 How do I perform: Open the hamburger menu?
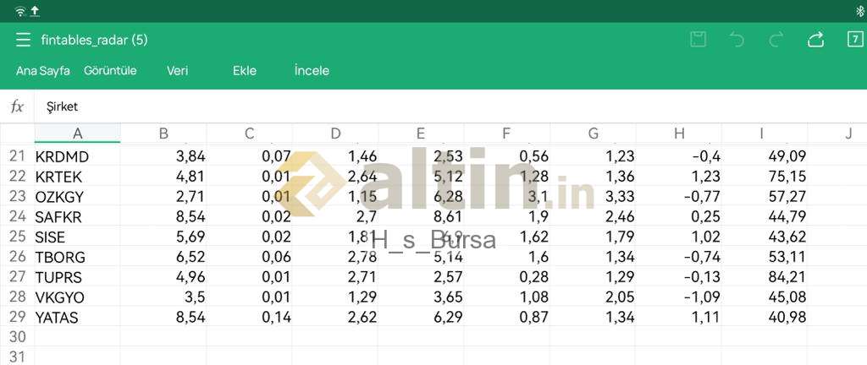23,40
